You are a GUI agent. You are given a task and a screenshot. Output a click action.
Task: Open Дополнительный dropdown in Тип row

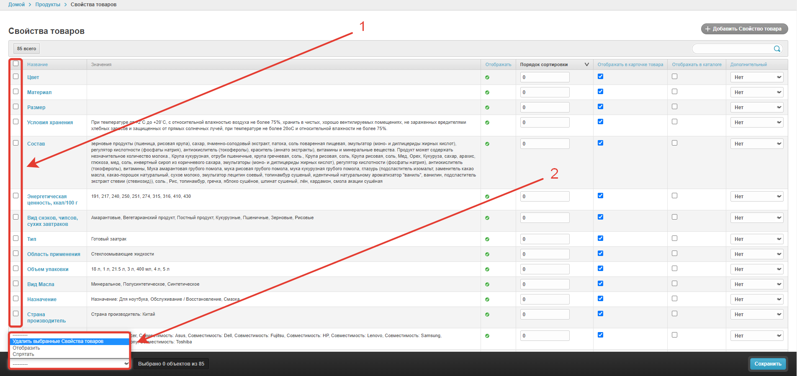757,239
